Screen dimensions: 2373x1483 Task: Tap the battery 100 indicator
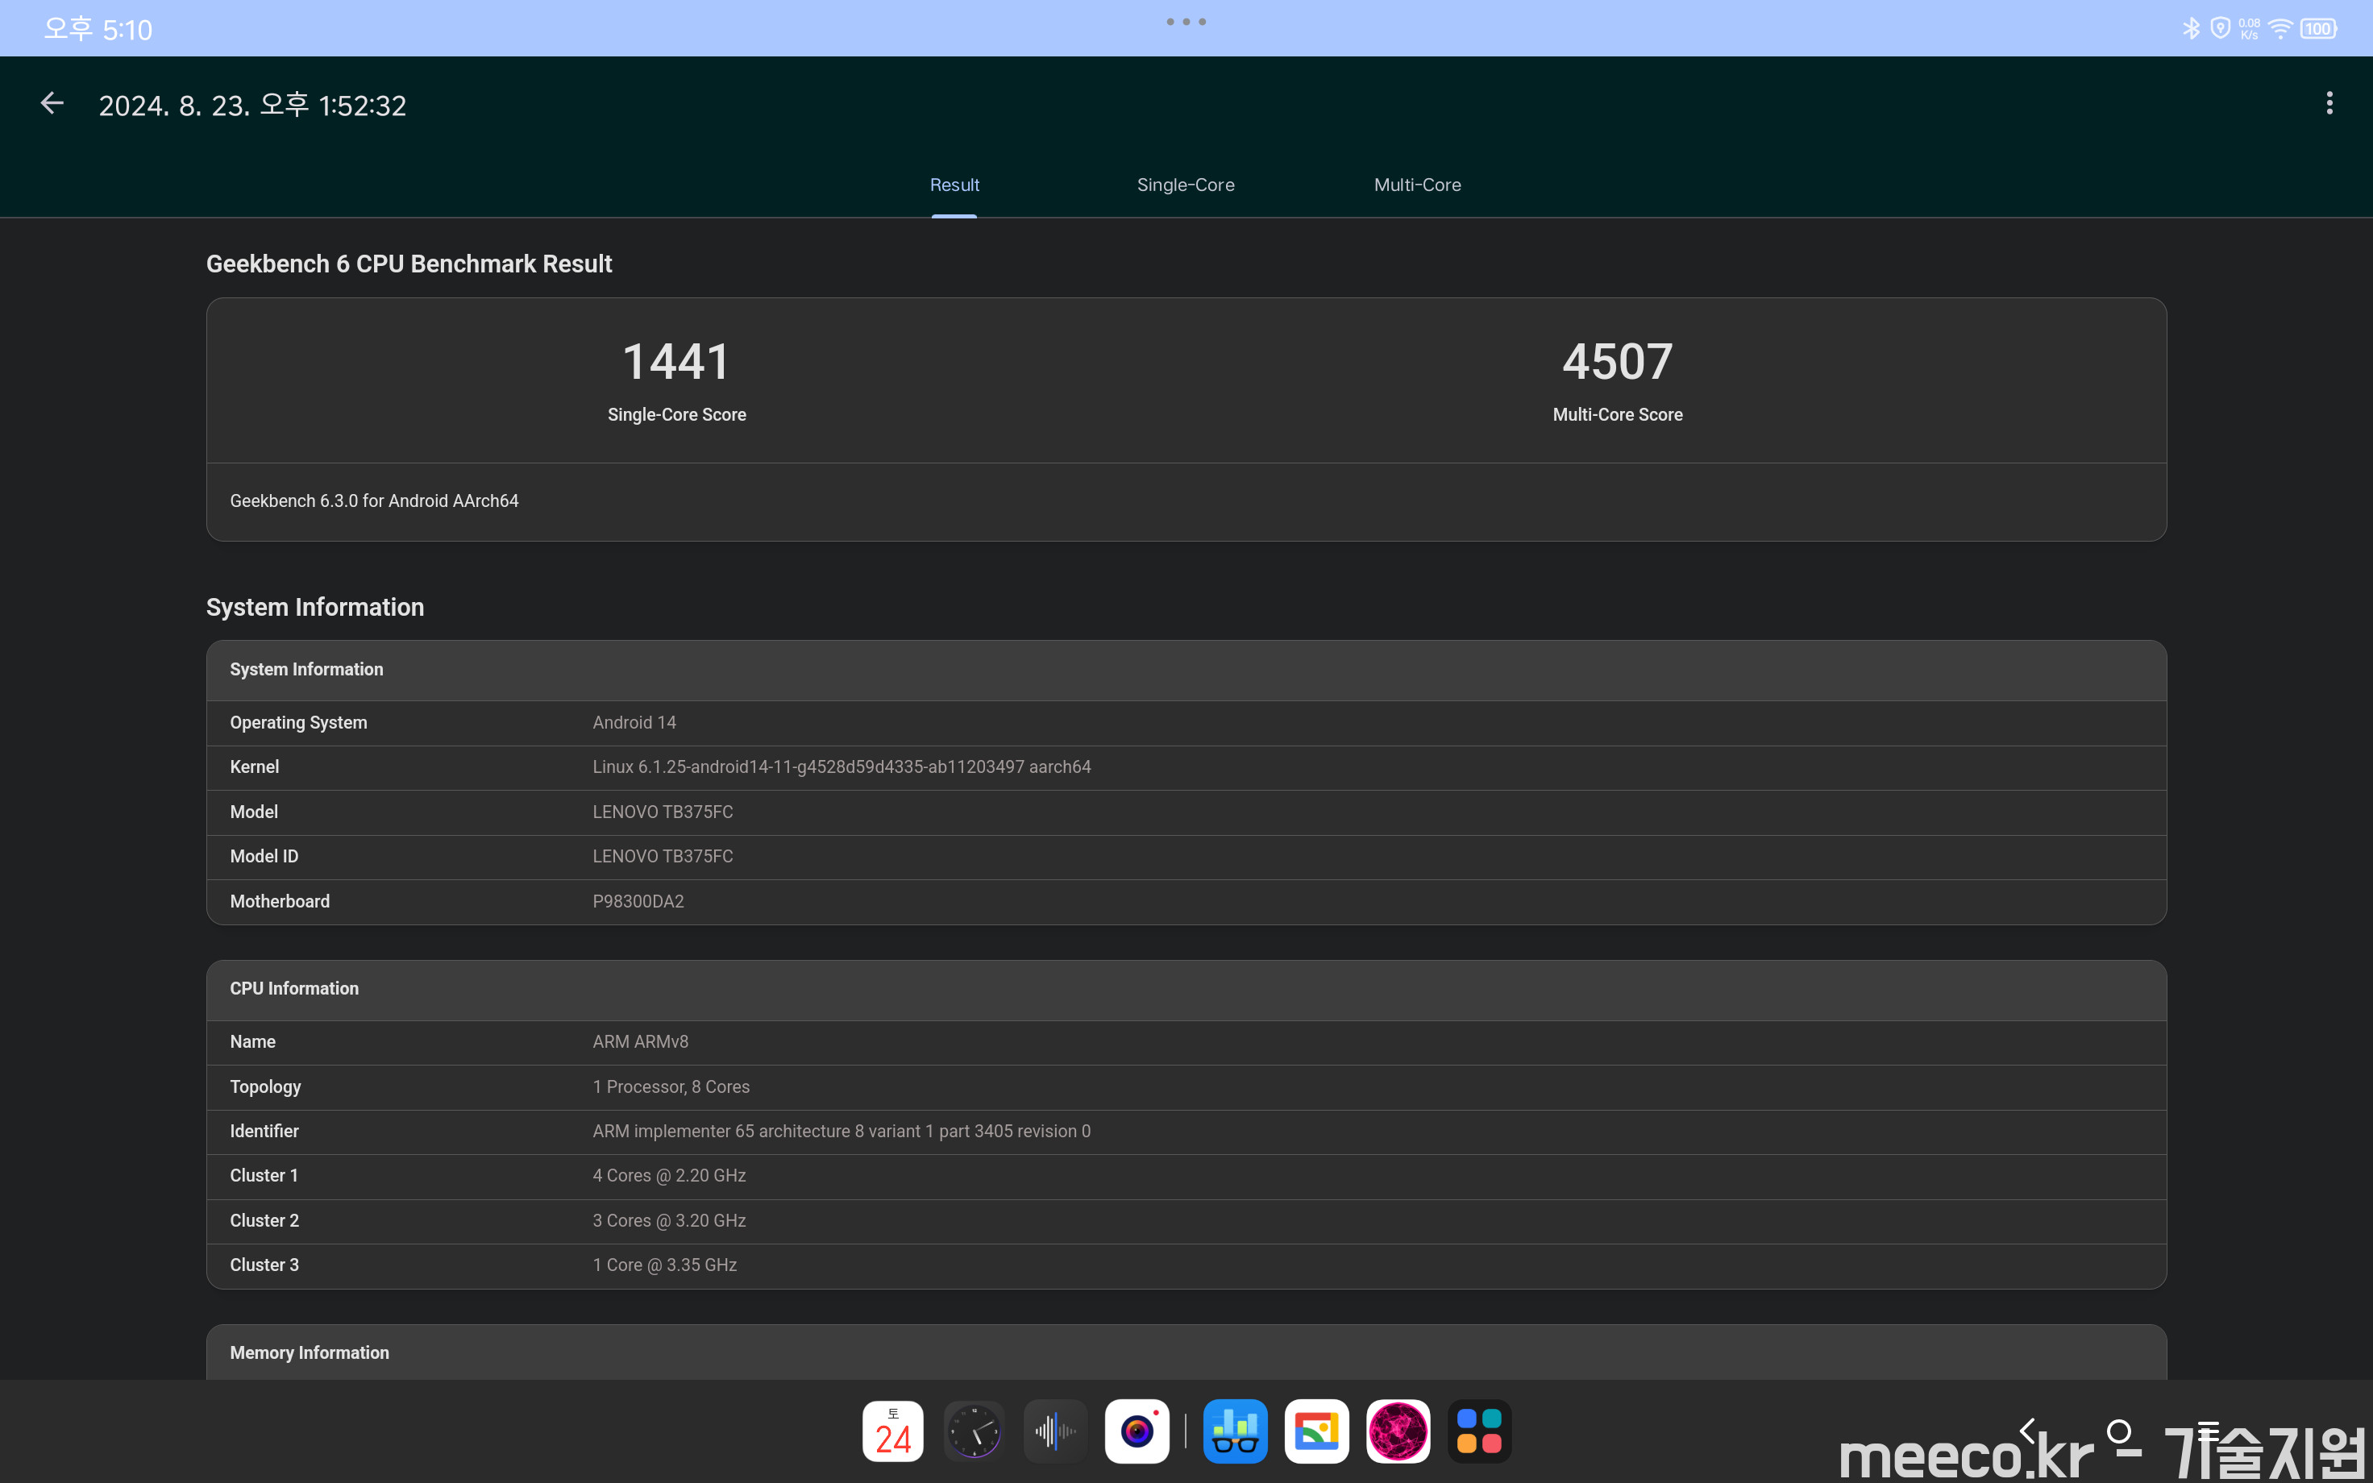(2318, 28)
